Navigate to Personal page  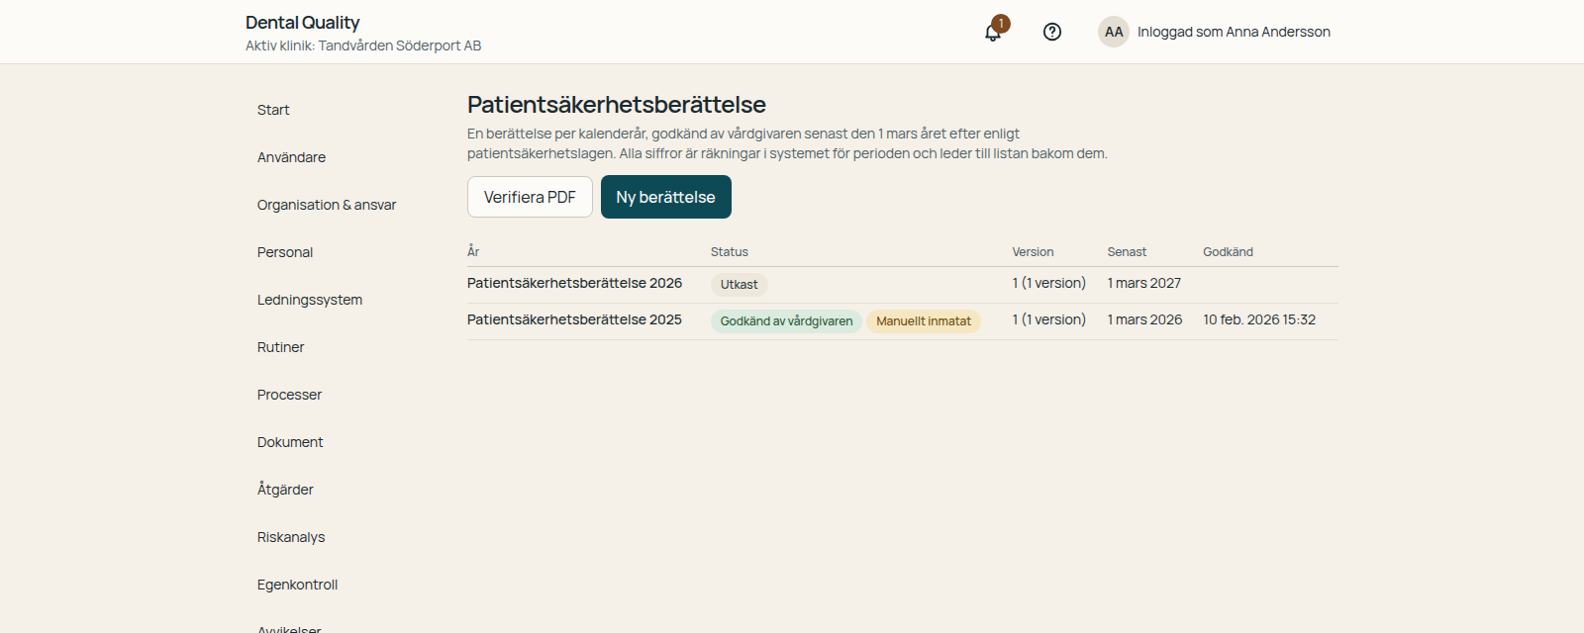[x=285, y=252]
